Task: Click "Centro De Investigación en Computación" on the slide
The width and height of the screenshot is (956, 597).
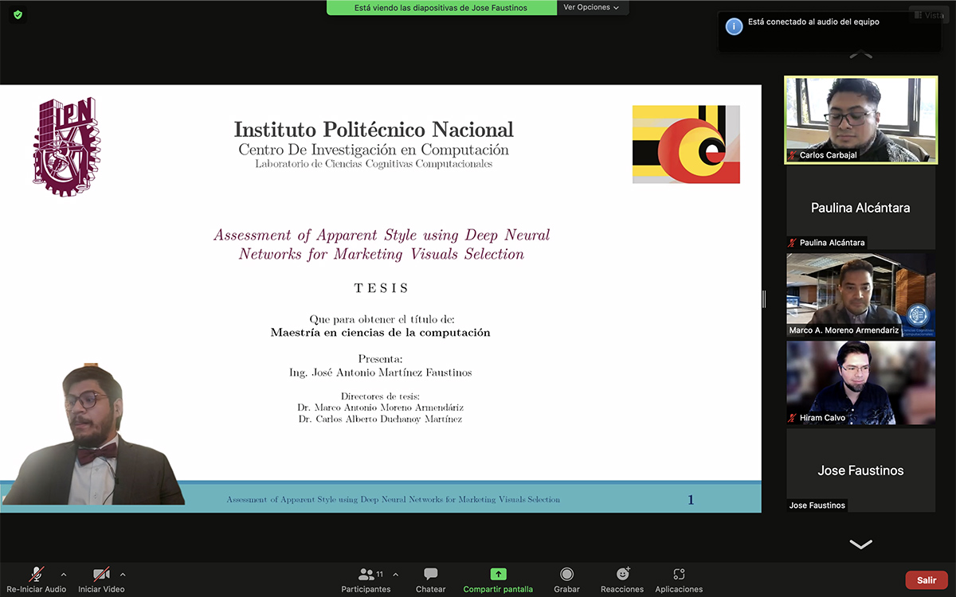Action: 374,150
